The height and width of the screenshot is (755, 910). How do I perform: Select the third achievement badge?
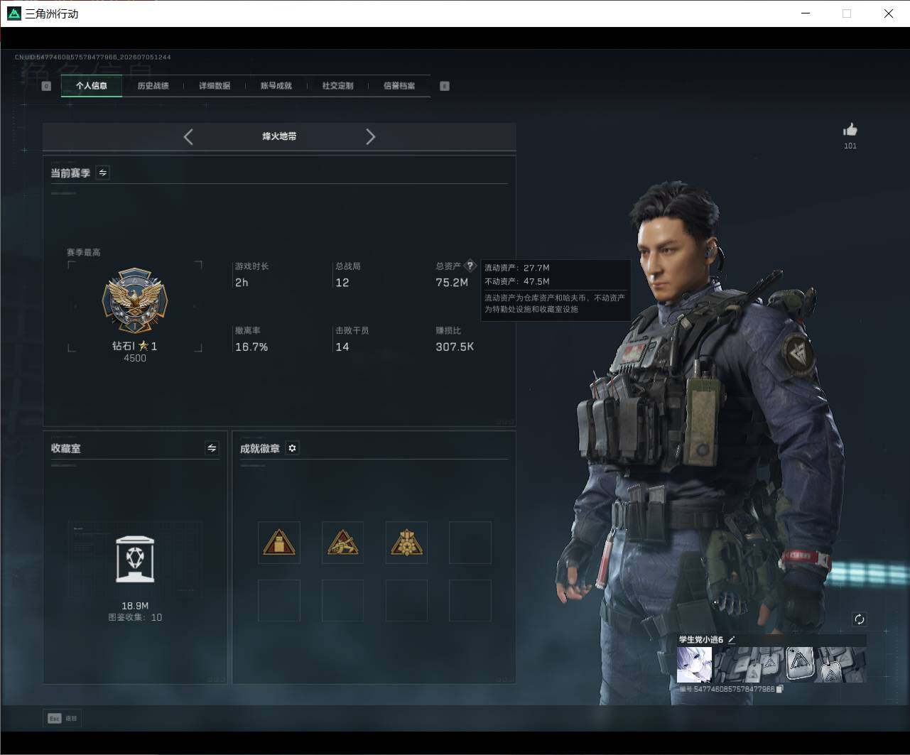click(x=406, y=543)
